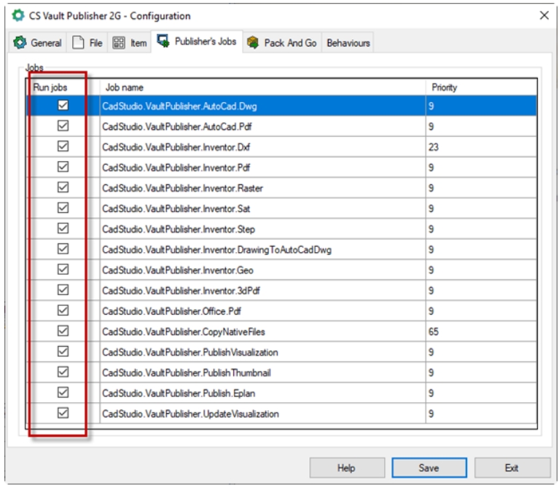This screenshot has width=559, height=486.
Task: Click the Priority column header
Action: click(x=444, y=87)
